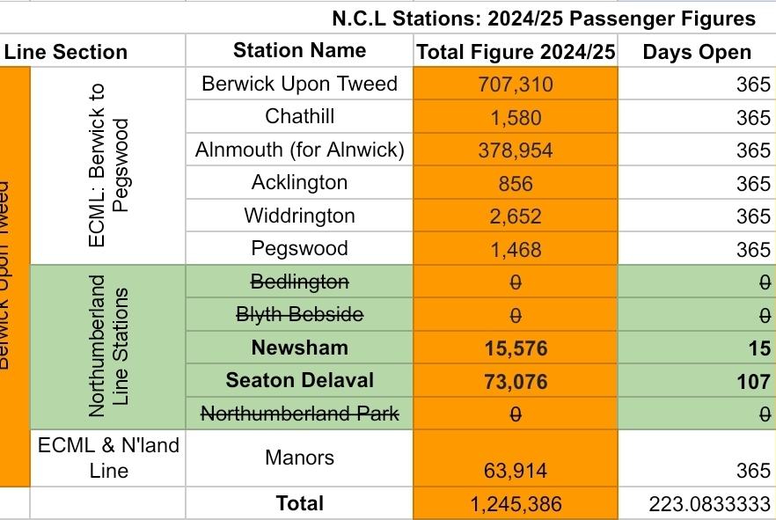
Task: Select Seaton Delaval figure 73,076
Action: 516,381
